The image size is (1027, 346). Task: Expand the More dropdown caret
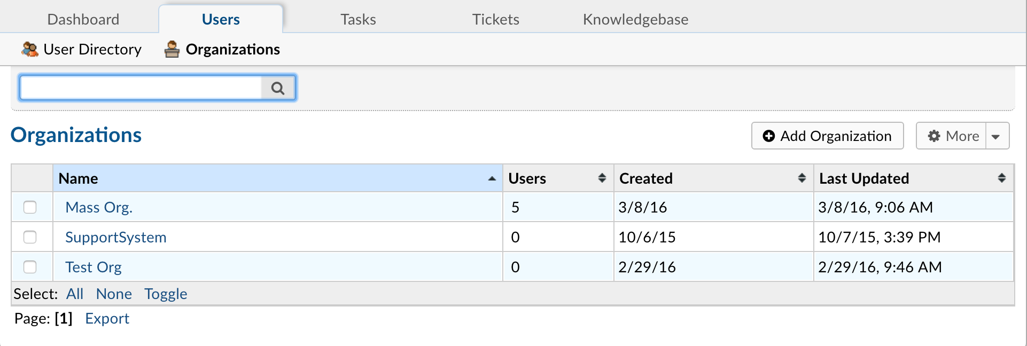coord(997,136)
